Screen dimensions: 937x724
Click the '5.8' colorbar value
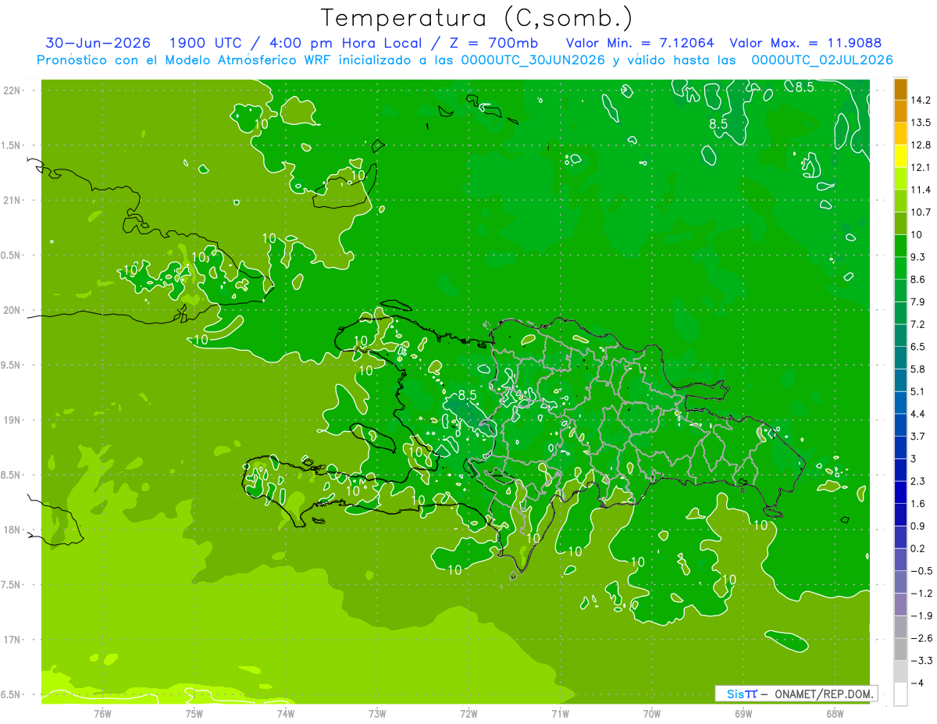tap(918, 369)
